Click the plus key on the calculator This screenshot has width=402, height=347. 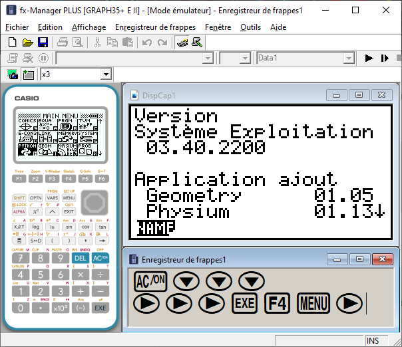click(81, 291)
